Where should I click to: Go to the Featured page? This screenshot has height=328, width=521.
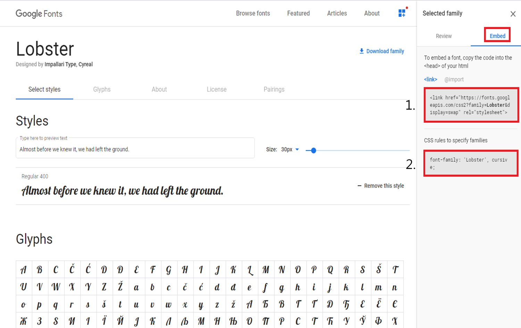point(298,13)
